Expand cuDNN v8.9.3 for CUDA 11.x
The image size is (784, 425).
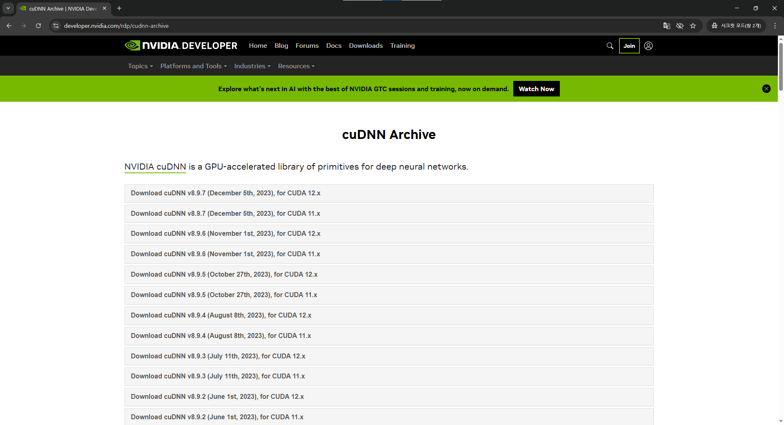pyautogui.click(x=389, y=376)
